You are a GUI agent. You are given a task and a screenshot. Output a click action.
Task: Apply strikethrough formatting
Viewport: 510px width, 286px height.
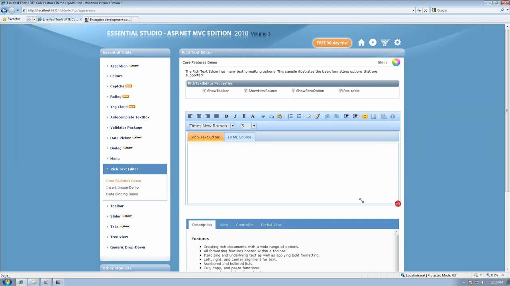pyautogui.click(x=253, y=116)
